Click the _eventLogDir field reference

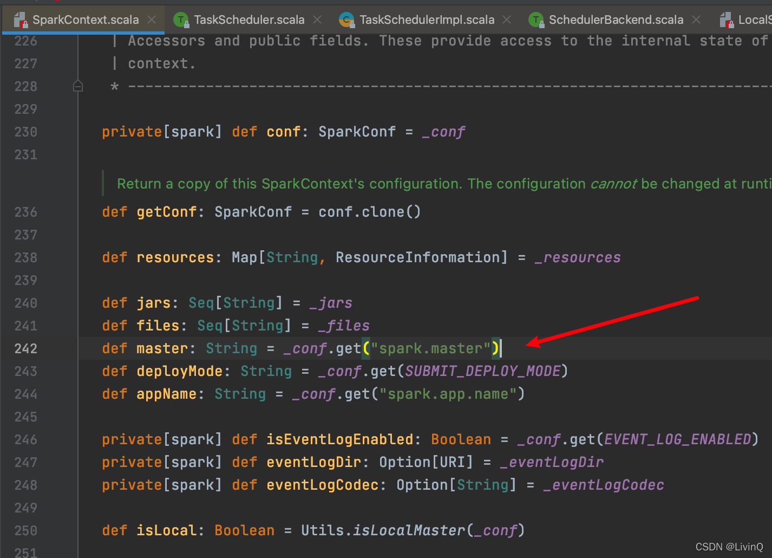552,462
